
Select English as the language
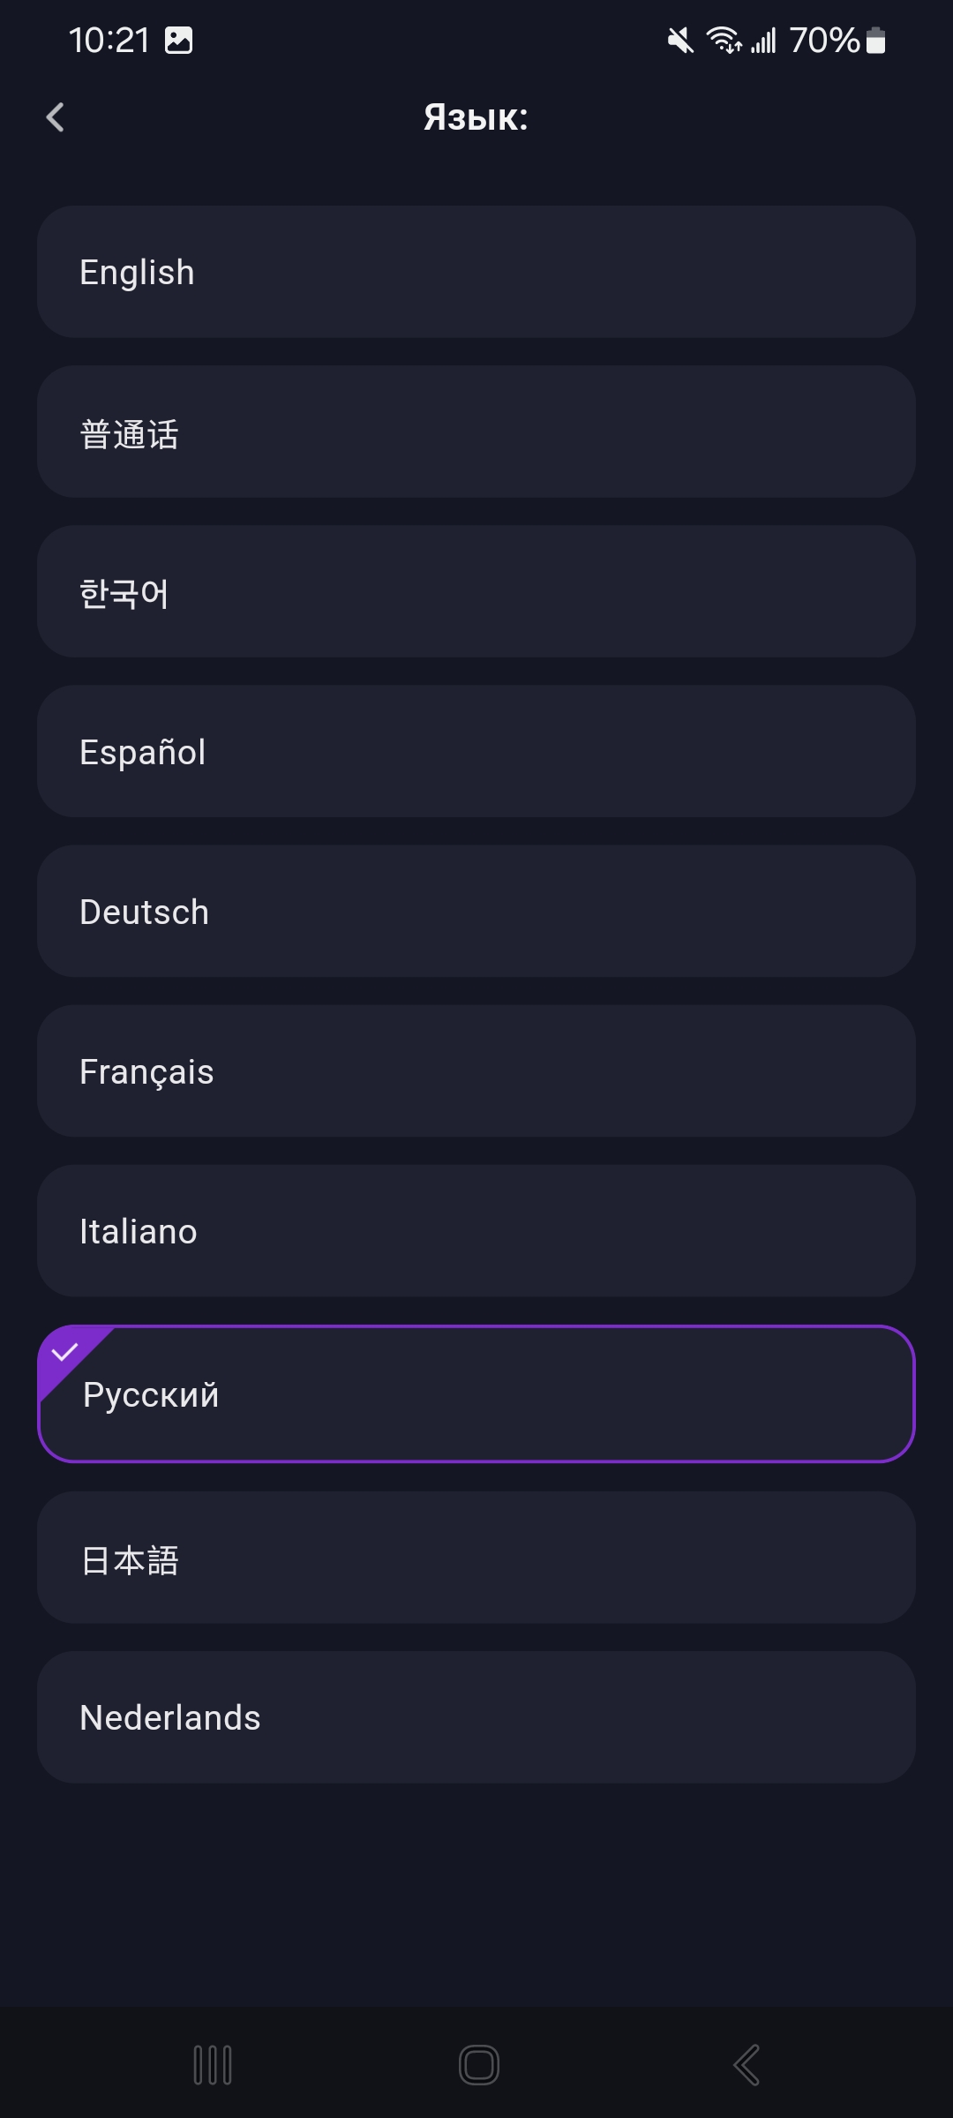click(476, 272)
